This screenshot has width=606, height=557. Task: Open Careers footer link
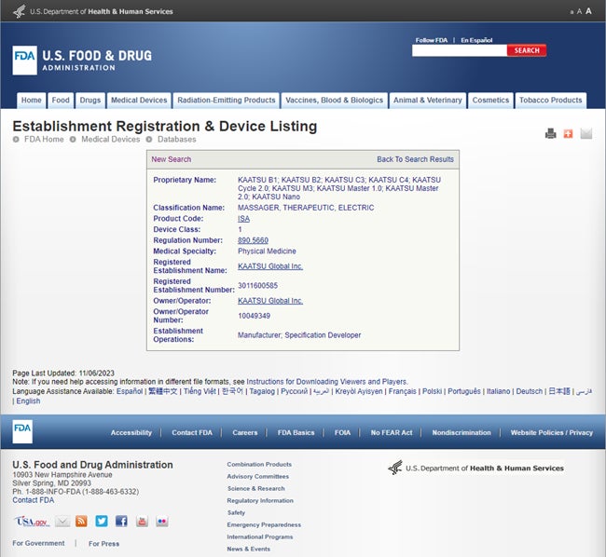pyautogui.click(x=244, y=433)
